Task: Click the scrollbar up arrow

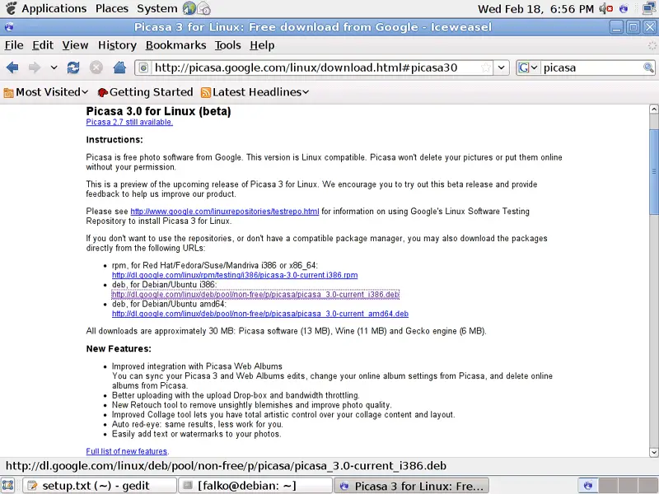Action: (653, 110)
